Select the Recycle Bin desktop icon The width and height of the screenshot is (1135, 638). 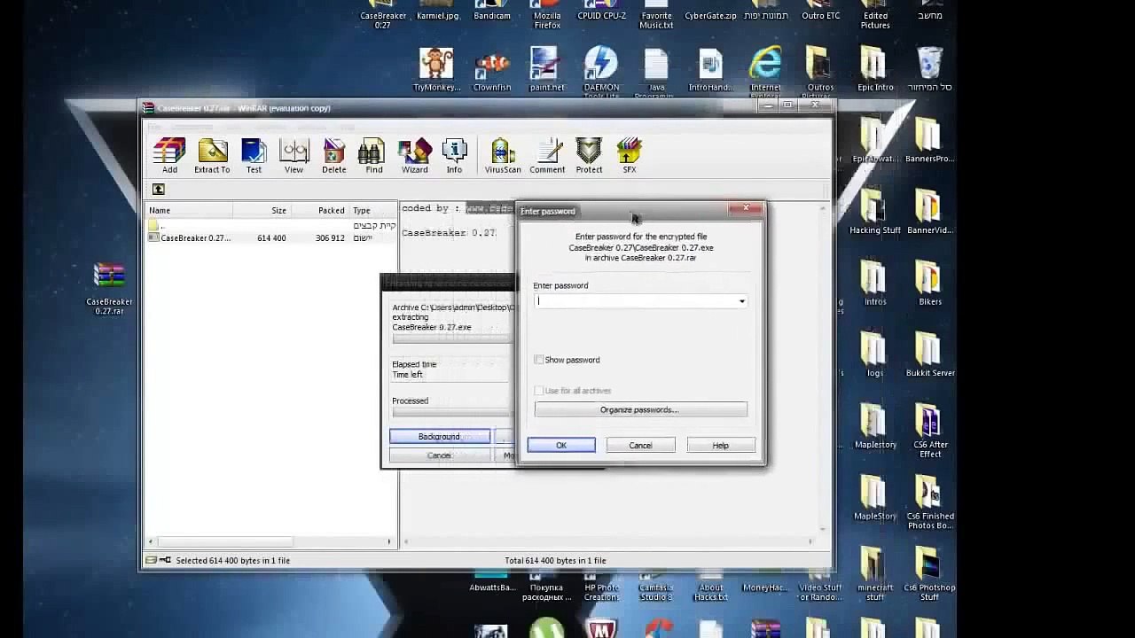coord(929,69)
